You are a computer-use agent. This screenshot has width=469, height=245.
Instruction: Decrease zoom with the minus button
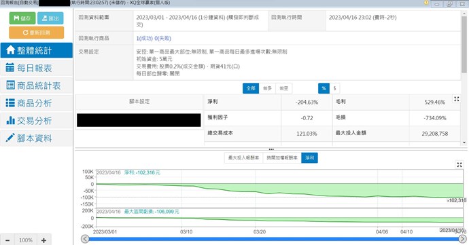[7, 240]
